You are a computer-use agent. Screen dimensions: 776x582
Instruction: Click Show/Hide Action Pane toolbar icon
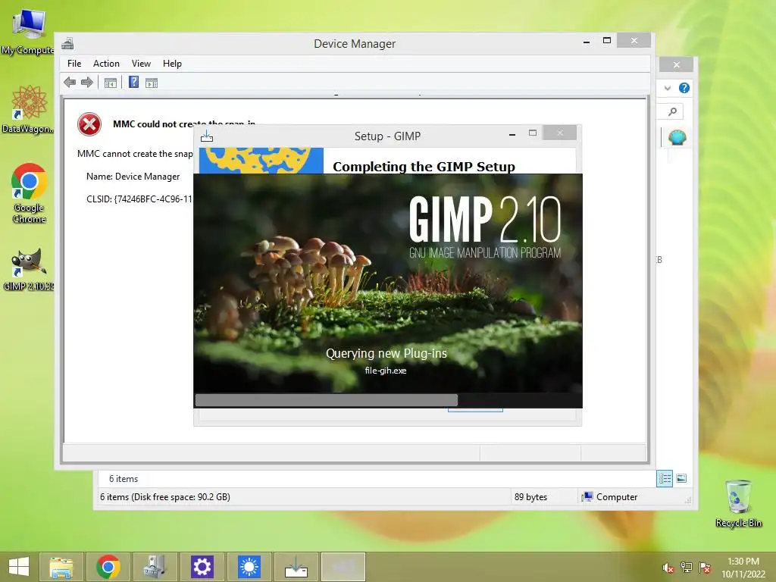[x=152, y=83]
